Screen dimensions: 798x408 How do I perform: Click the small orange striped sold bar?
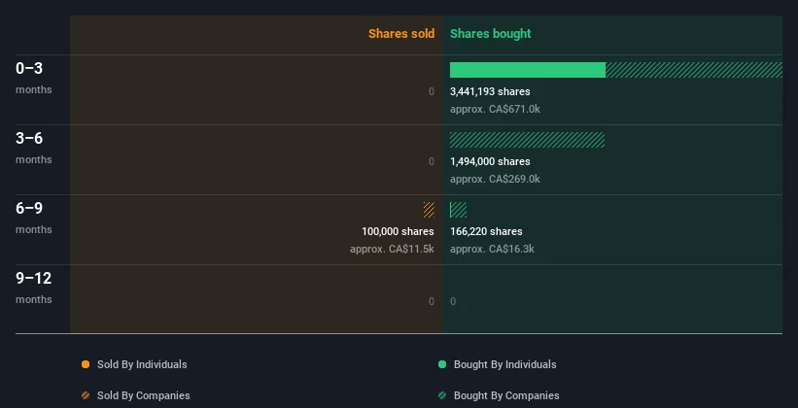click(429, 210)
